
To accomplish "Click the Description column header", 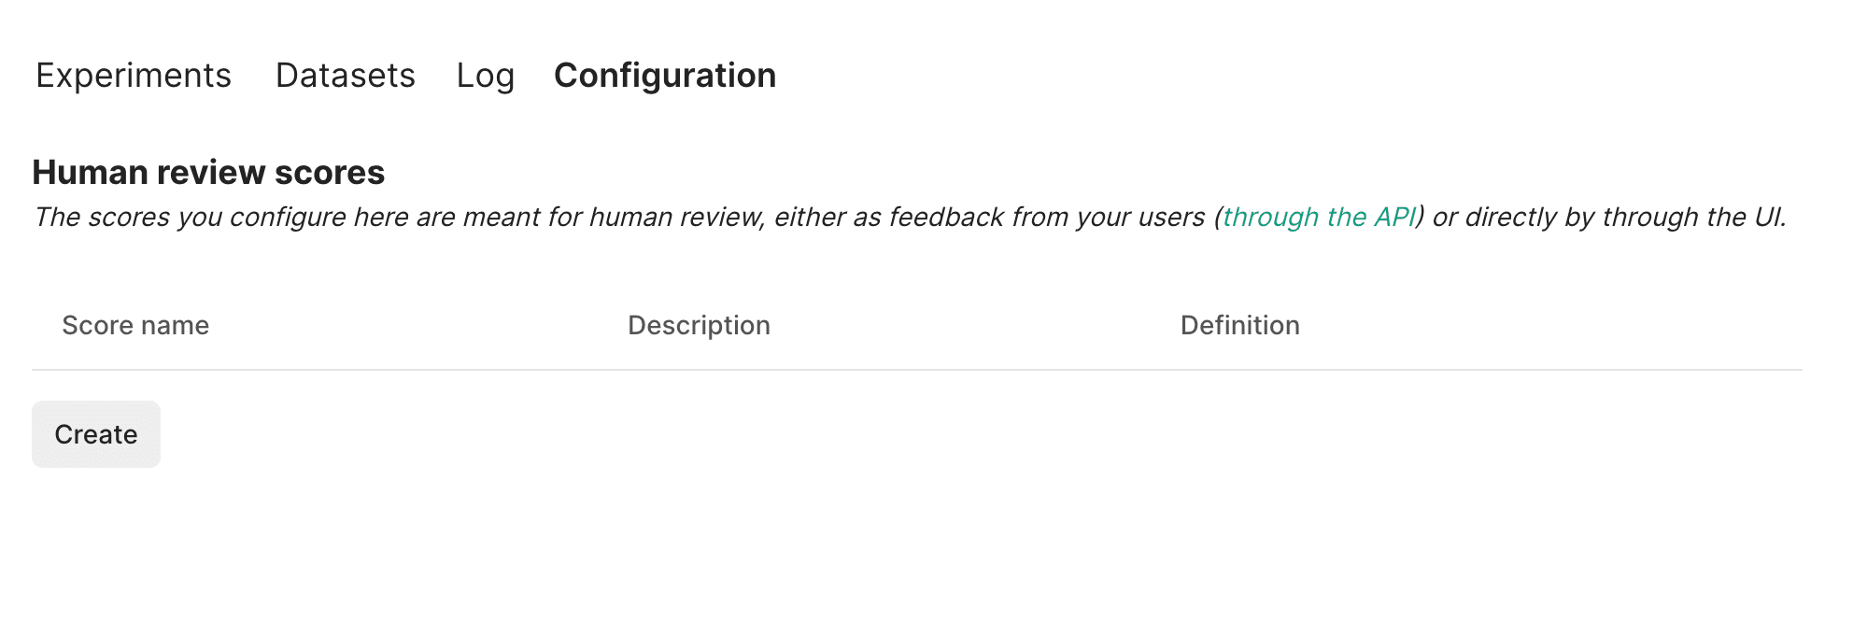I will click(x=699, y=325).
